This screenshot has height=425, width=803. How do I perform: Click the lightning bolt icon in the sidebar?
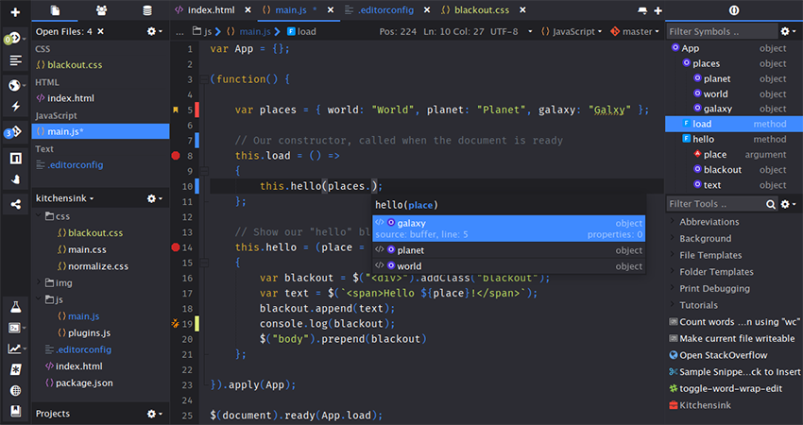(15, 108)
